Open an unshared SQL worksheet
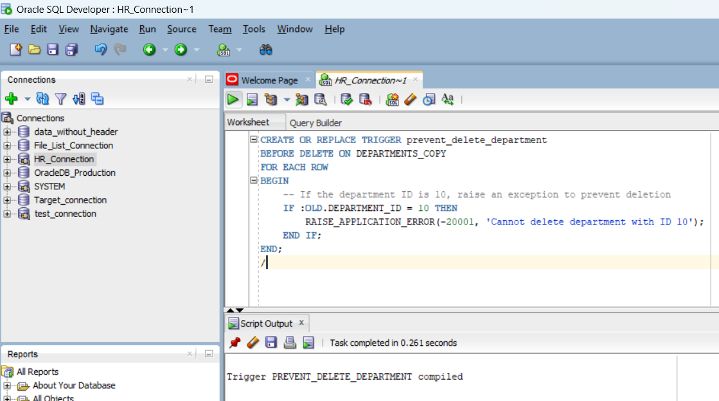 tap(393, 99)
